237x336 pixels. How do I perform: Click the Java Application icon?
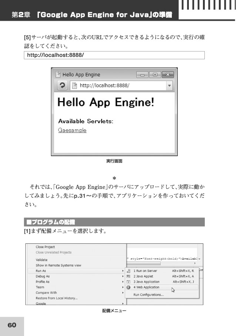coord(128,282)
